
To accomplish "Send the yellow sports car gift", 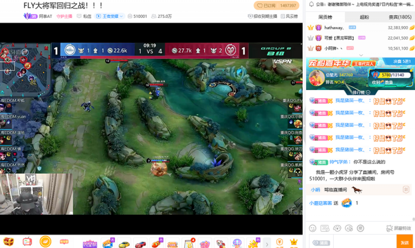I will [x=124, y=244].
